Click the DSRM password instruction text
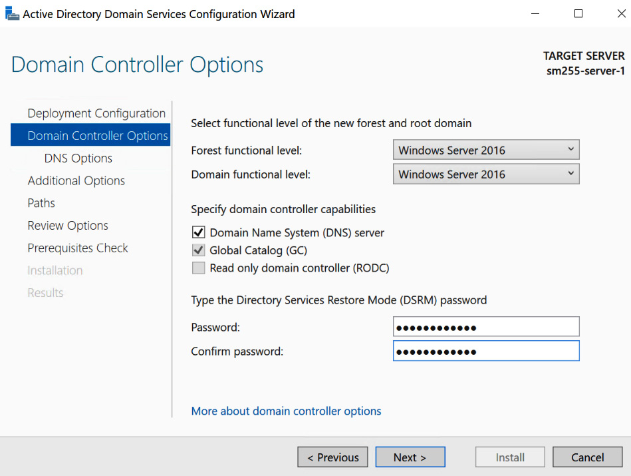The height and width of the screenshot is (476, 631). click(339, 300)
